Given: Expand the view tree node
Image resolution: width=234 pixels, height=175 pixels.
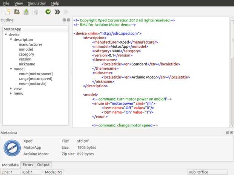Looking at the screenshot, I should 11,88.
